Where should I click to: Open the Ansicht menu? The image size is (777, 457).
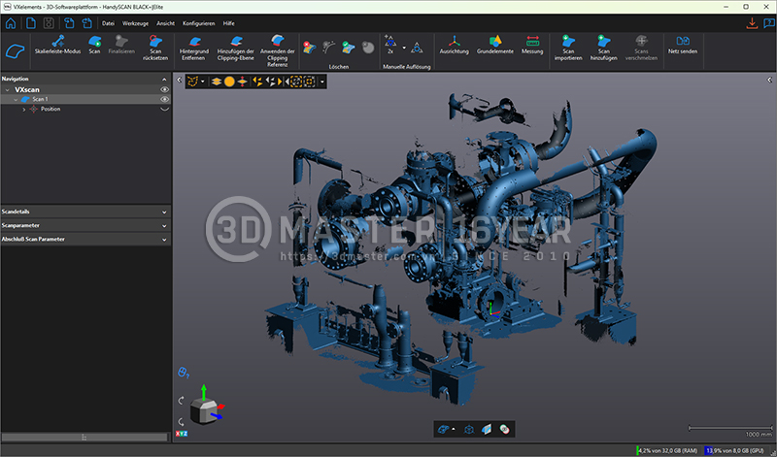pos(165,23)
